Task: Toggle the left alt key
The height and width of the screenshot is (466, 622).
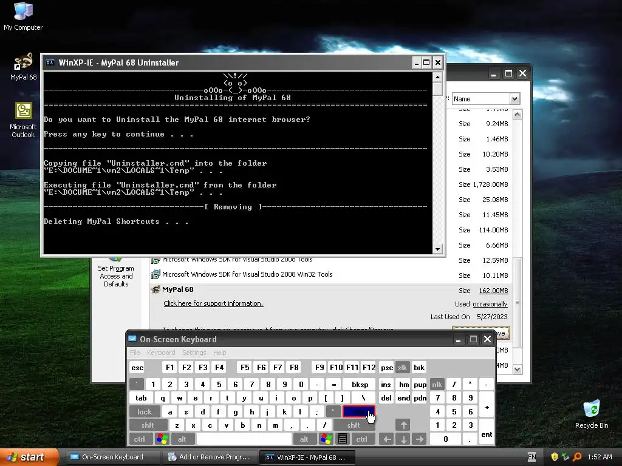Action: click(x=182, y=439)
